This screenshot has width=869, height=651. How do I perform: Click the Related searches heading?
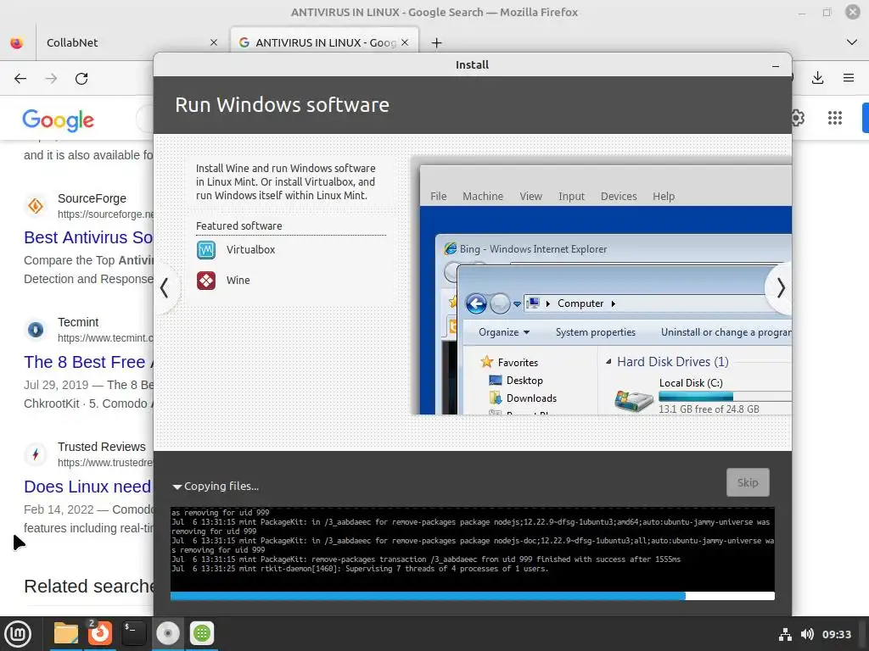point(88,587)
